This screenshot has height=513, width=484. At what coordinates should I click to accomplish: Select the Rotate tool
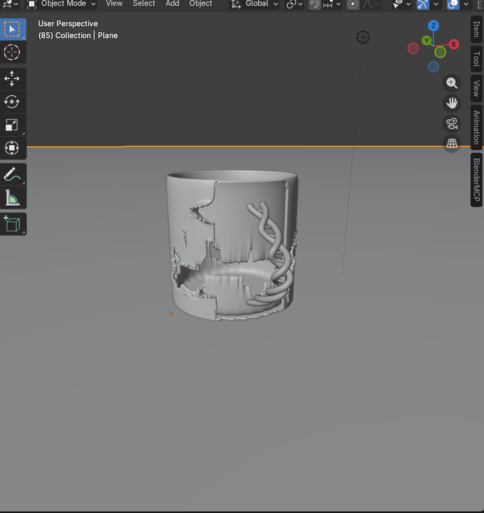point(12,102)
